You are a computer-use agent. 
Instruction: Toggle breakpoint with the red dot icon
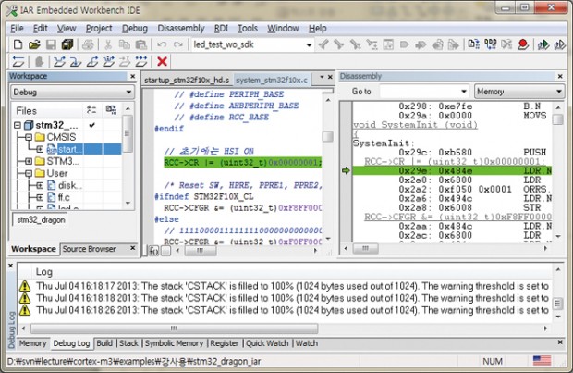pyautogui.click(x=523, y=44)
